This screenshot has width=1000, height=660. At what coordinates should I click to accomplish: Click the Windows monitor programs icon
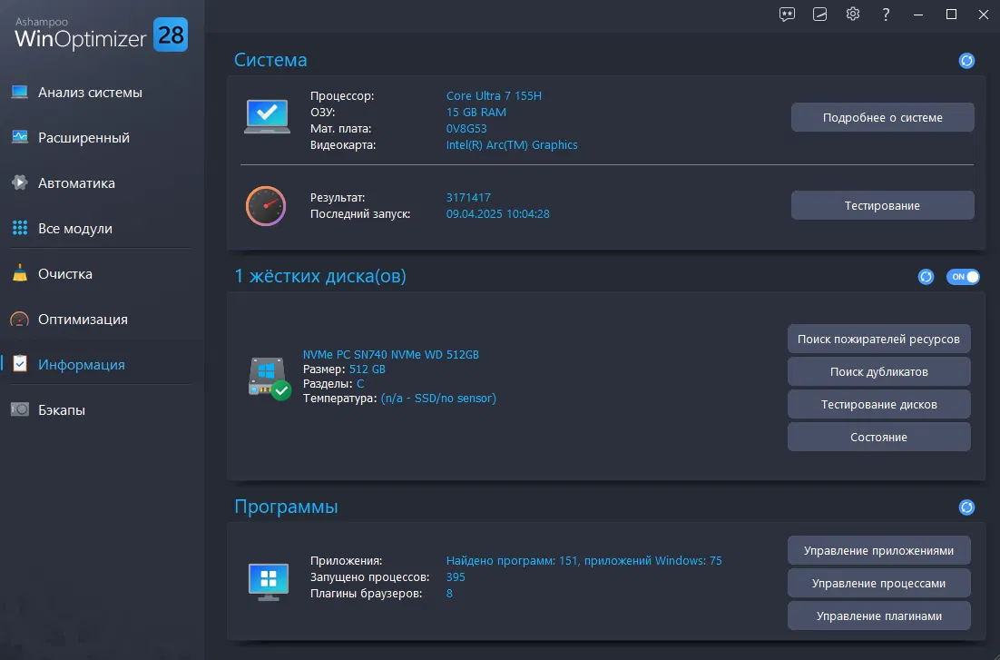point(269,582)
